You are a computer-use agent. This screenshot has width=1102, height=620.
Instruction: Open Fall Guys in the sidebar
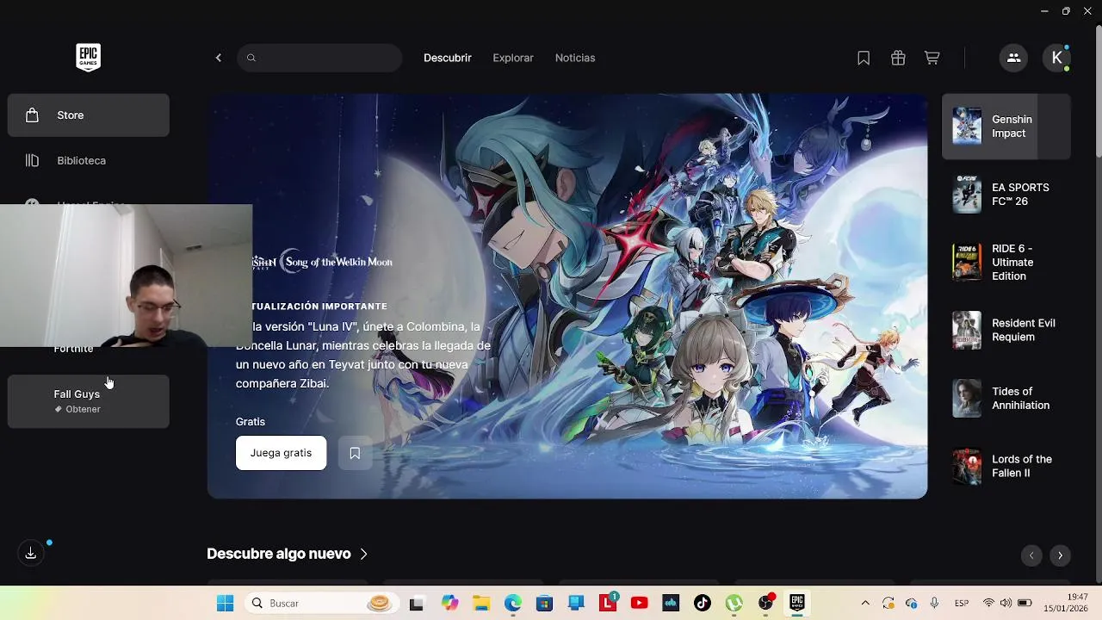click(x=89, y=401)
